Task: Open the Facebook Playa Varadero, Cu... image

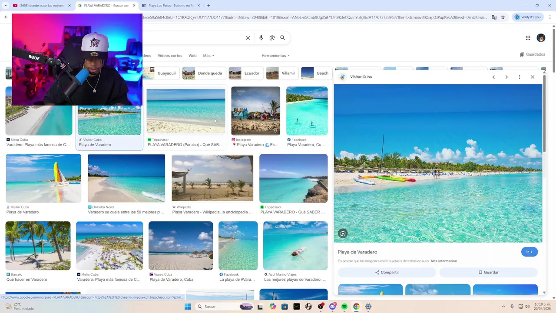Action: pyautogui.click(x=307, y=111)
